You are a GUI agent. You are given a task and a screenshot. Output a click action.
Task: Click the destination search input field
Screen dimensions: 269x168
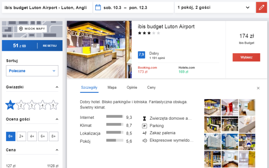(47, 7)
